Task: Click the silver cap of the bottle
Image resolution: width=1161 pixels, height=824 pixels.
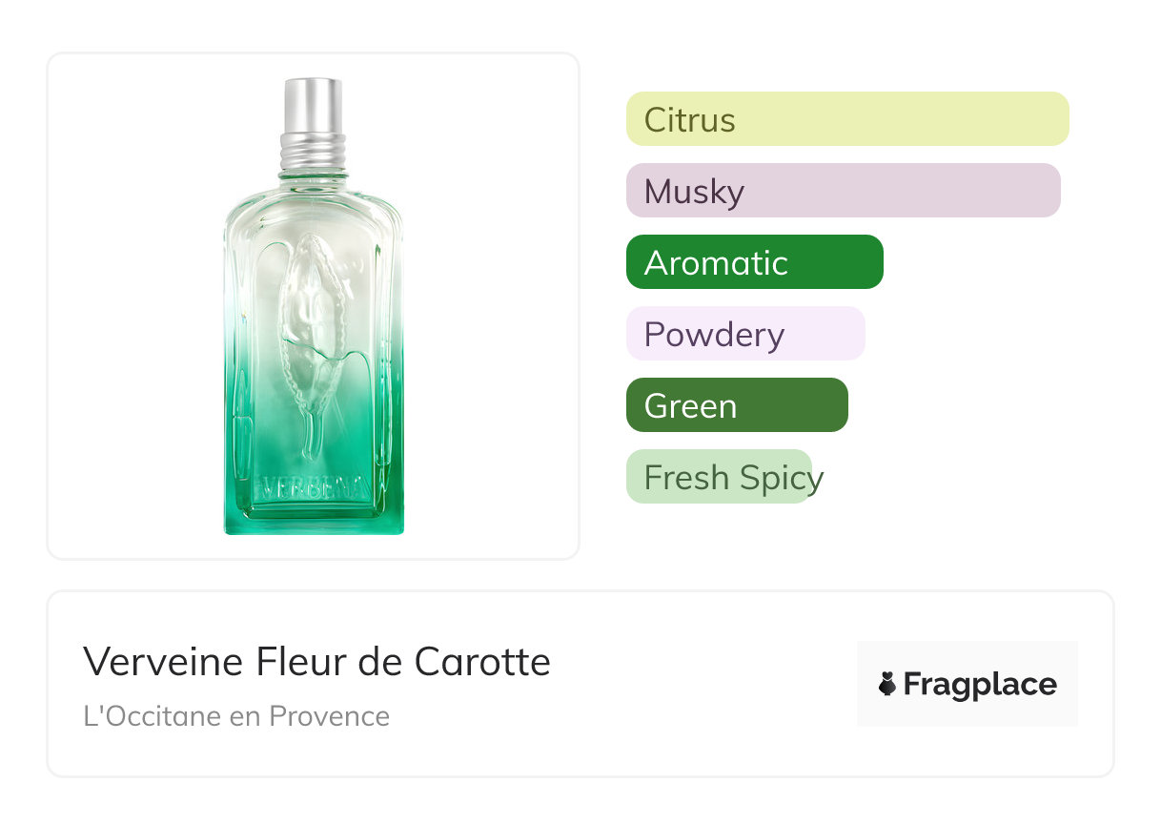Action: [x=313, y=107]
